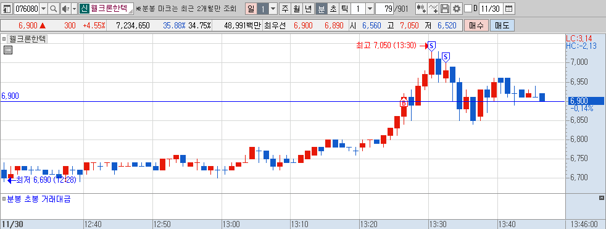This screenshot has height=229, width=606.
Task: Select the 일 daily chart period
Action: coord(251,8)
